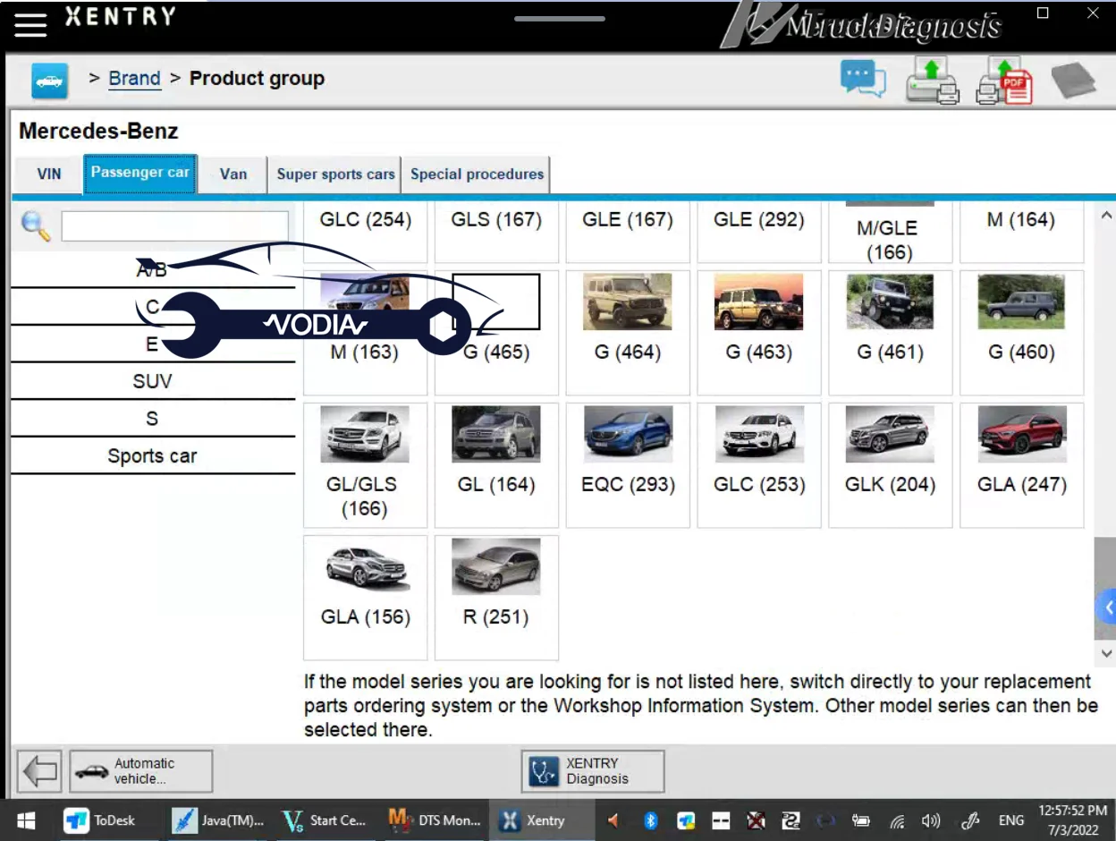Click the scrollbar up arrow
1116x841 pixels.
(x=1106, y=216)
